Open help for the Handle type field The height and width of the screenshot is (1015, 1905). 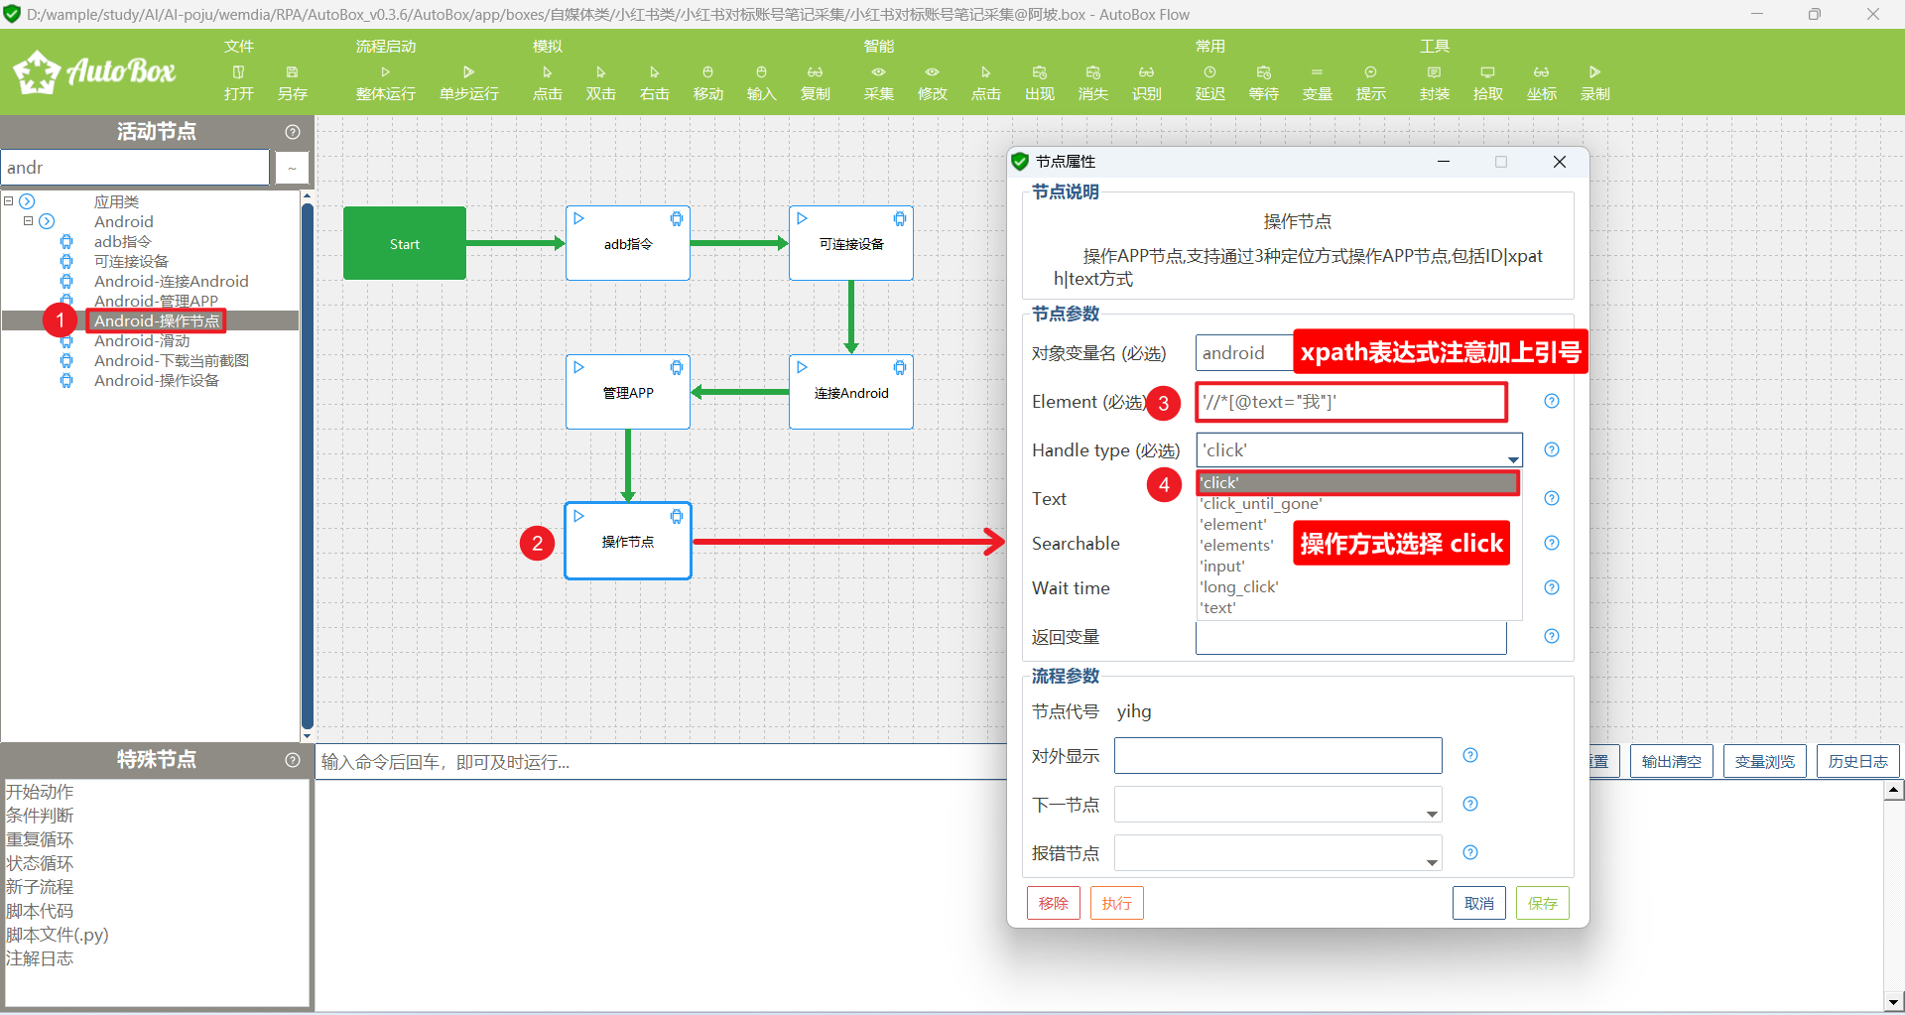[1552, 449]
